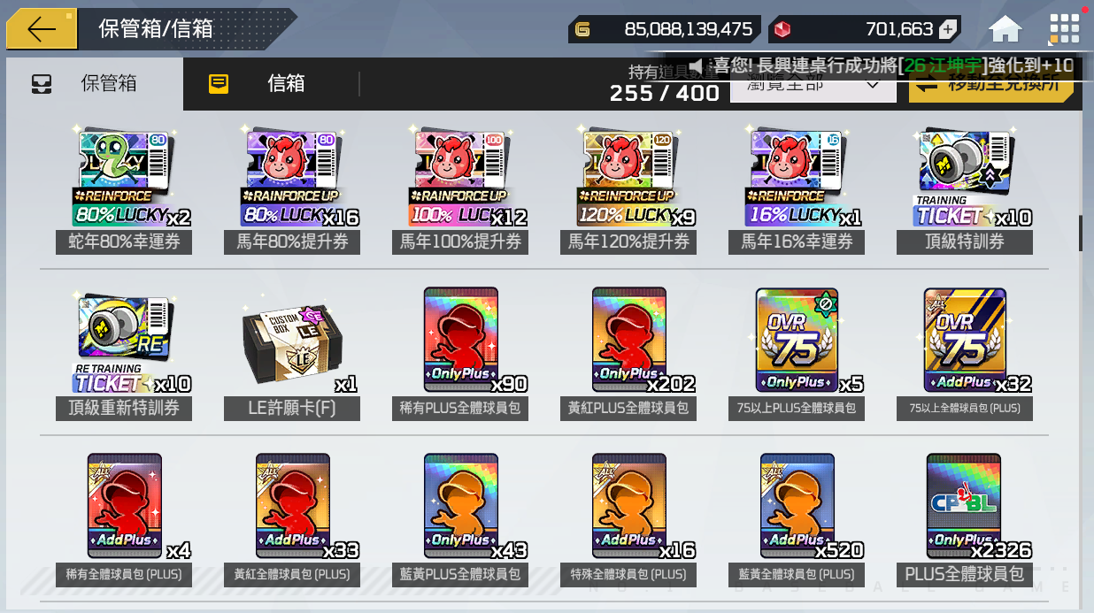The height and width of the screenshot is (613, 1094).
Task: Select the CPBL PLUS全體球員包 pack
Action: click(x=965, y=519)
